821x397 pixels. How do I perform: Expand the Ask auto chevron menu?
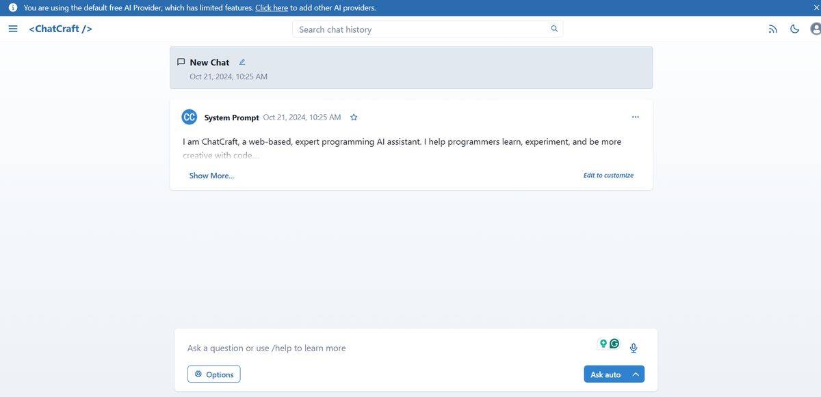636,374
